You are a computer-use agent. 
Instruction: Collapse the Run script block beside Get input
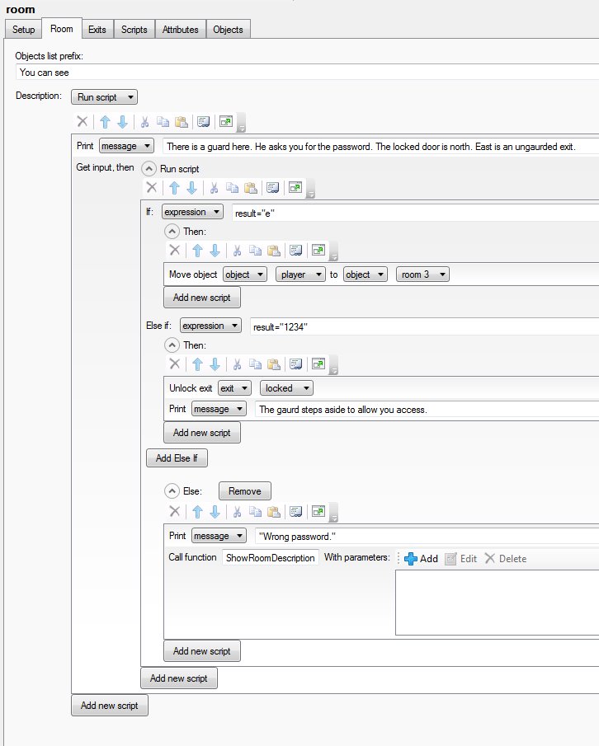149,168
